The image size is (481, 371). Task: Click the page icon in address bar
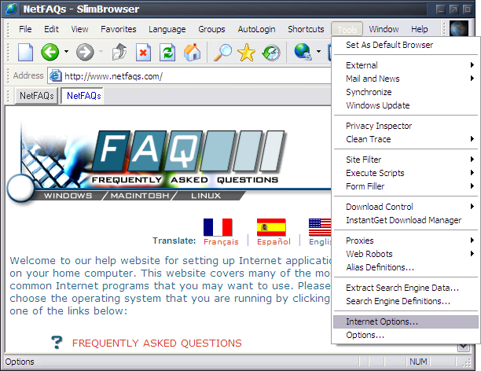[x=56, y=75]
